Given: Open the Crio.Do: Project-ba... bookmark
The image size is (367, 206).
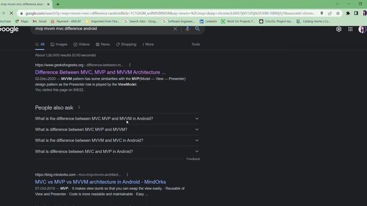Looking at the screenshot, I should click(x=276, y=21).
